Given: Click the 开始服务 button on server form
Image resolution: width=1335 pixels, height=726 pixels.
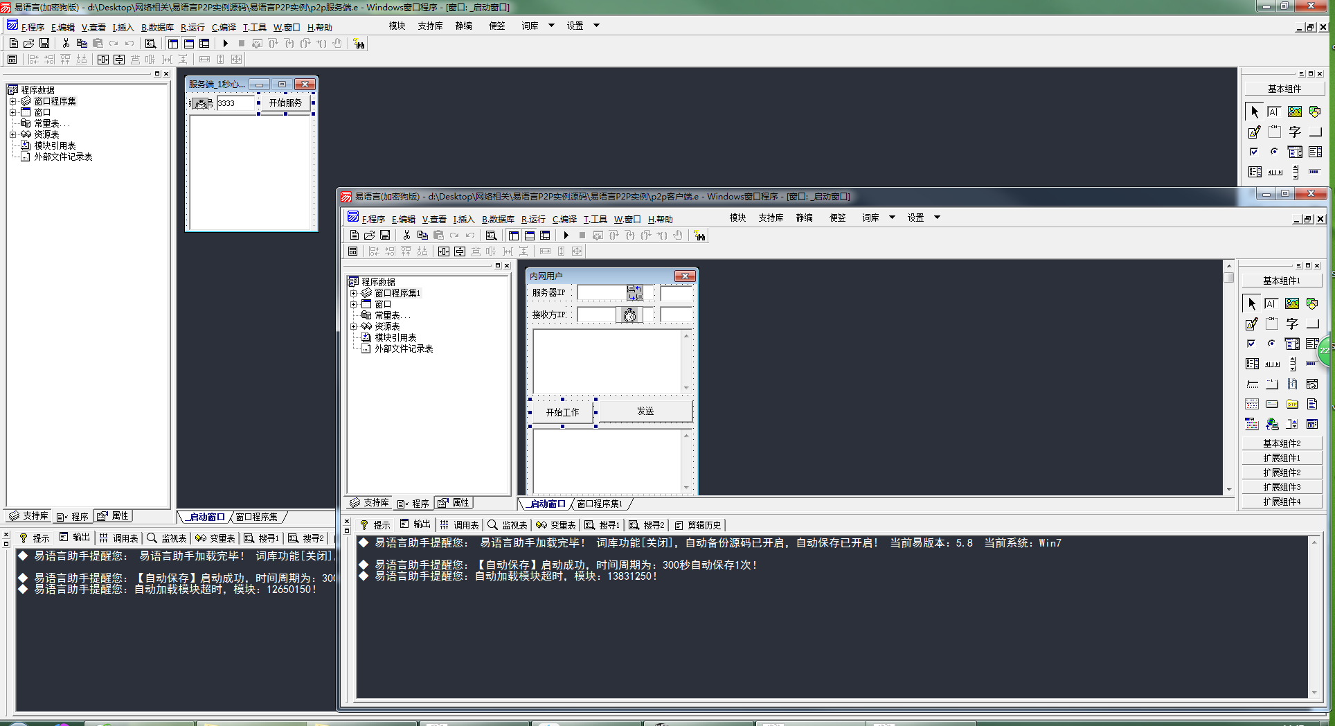Looking at the screenshot, I should click(x=285, y=103).
